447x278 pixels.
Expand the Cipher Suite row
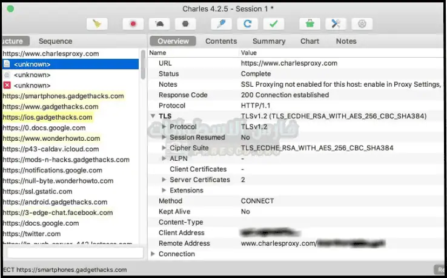[x=164, y=148]
